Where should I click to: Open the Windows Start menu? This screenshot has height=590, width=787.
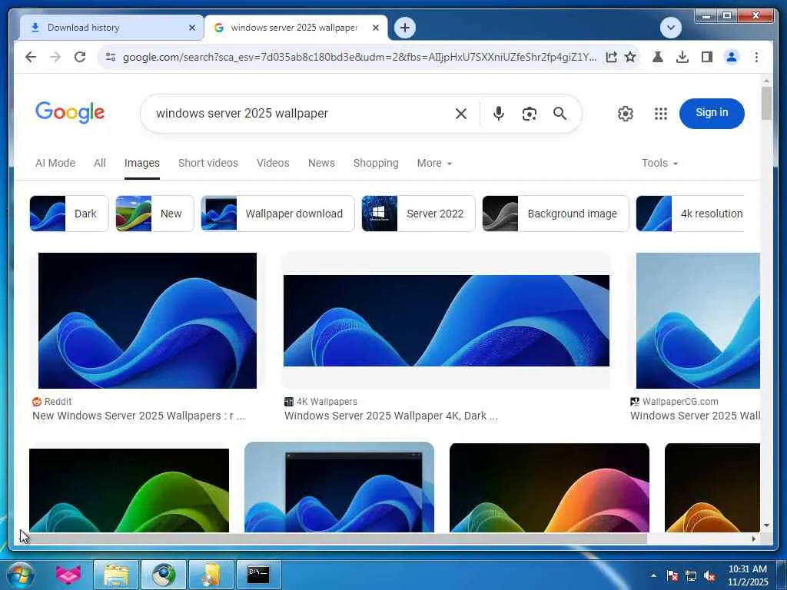(x=20, y=575)
